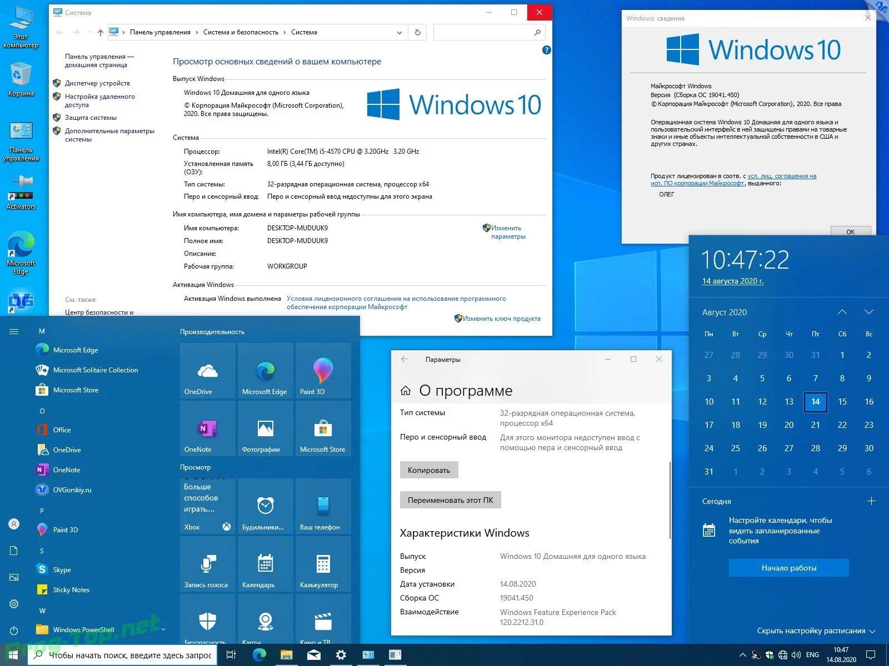
Task: Launch the Activators desktop shortcut
Action: click(x=21, y=192)
